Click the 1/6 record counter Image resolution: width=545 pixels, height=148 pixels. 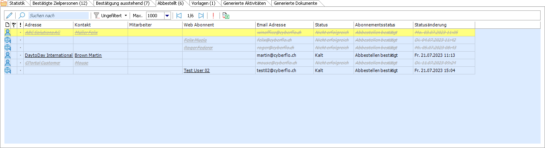coord(190,16)
